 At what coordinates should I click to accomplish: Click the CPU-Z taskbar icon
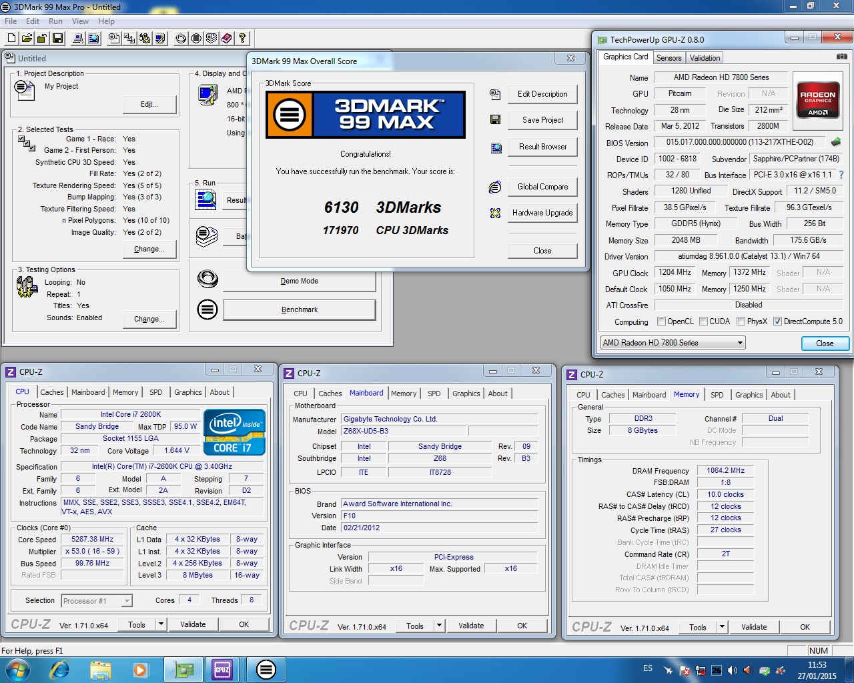(222, 669)
